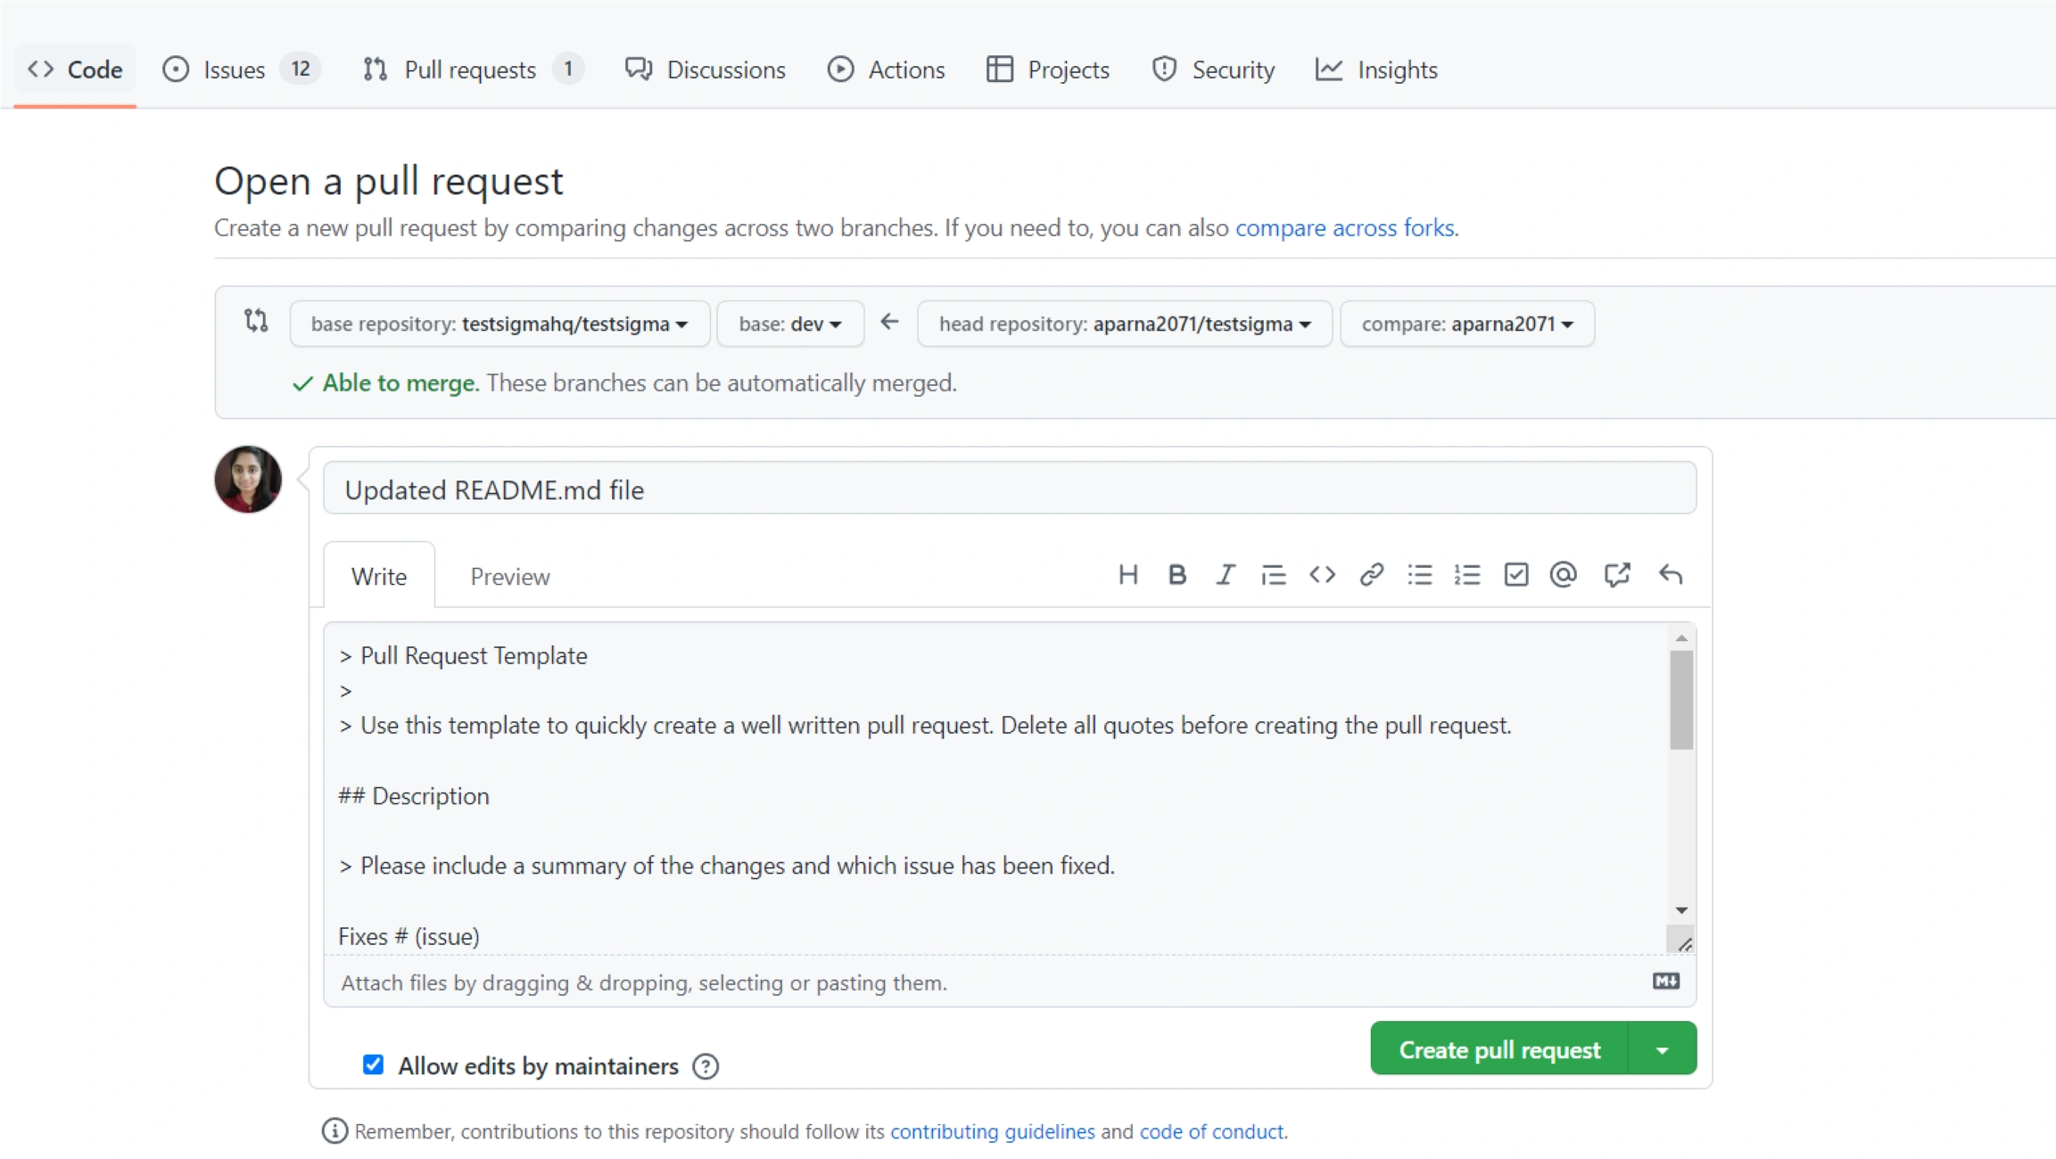Mention a user with @ icon
Screen dimensions: 2056x1159
(1564, 575)
